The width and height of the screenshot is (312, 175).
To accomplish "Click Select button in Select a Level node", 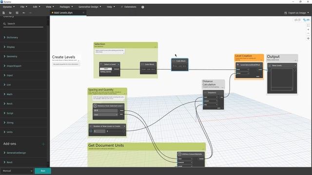I will 106,69.
